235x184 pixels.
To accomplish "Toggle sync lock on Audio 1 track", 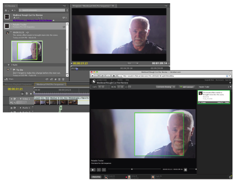I will [x=15, y=108].
